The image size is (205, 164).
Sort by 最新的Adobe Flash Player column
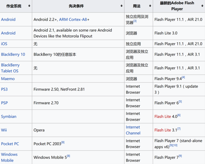[202, 6]
